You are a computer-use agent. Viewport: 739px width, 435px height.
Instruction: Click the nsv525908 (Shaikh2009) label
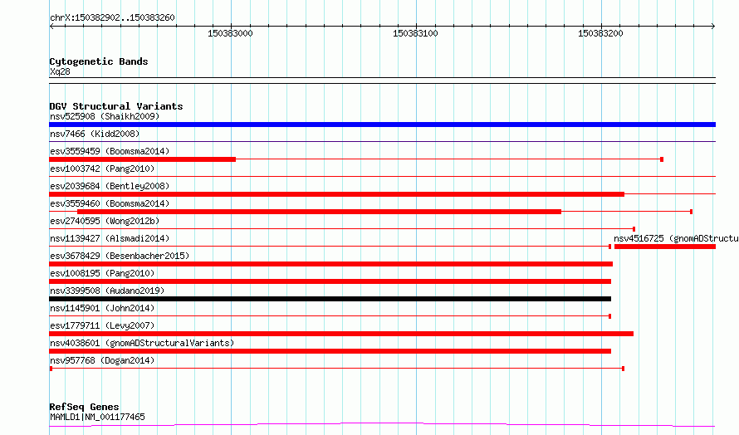point(105,116)
